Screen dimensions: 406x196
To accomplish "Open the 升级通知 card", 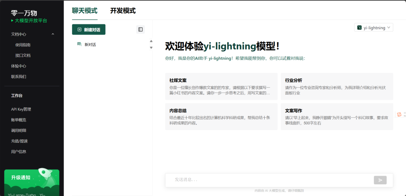I will click(32, 183).
